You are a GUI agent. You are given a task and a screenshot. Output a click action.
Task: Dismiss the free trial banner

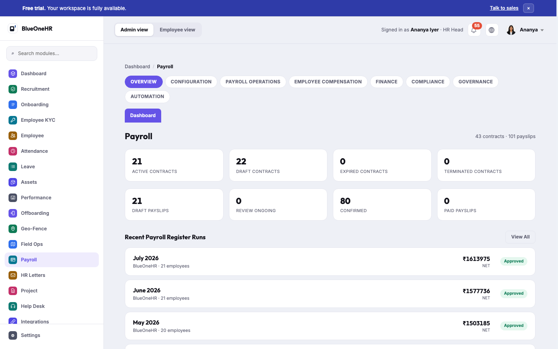pyautogui.click(x=529, y=8)
